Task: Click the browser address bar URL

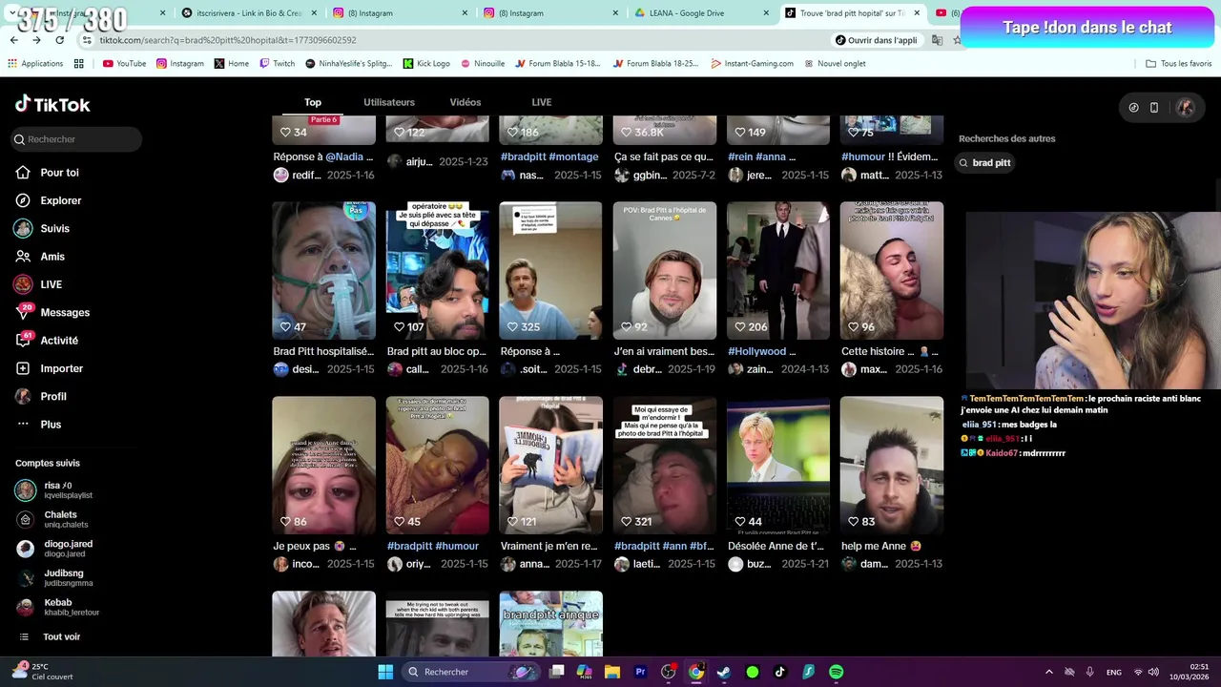Action: (227, 40)
